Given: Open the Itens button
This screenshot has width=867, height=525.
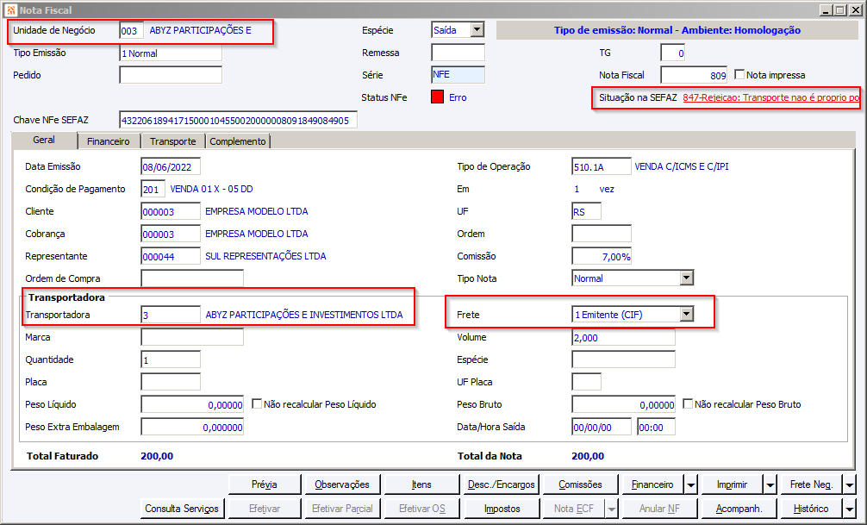Looking at the screenshot, I should tap(421, 484).
